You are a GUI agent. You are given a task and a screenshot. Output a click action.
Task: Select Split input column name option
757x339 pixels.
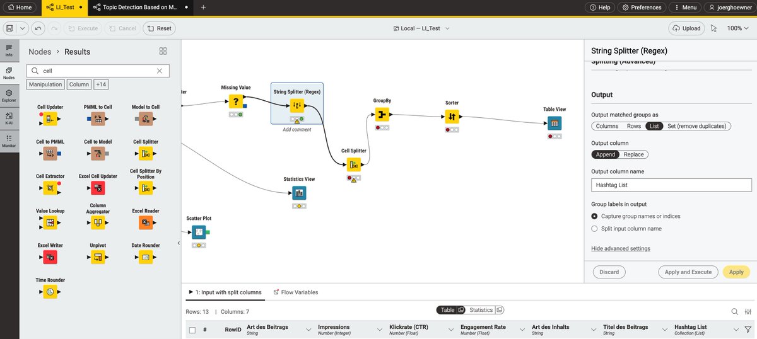594,229
